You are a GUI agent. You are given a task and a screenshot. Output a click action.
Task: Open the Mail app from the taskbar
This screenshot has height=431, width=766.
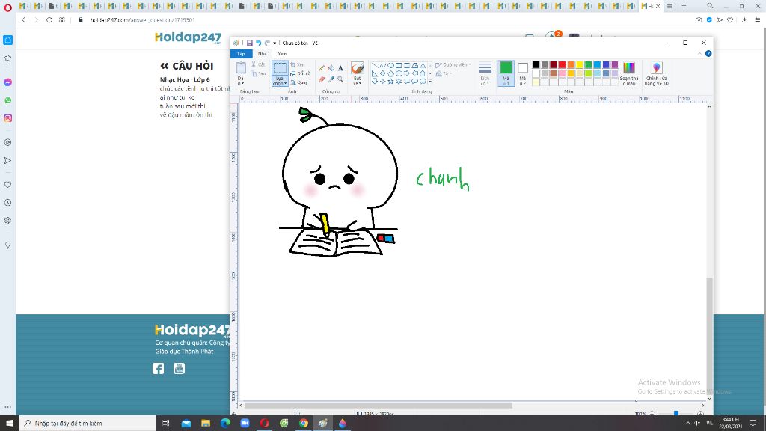186,423
